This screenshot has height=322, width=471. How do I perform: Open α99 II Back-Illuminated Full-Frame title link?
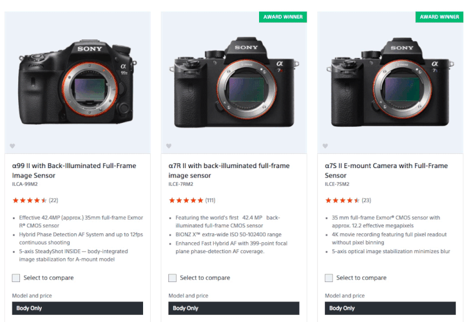pos(74,170)
